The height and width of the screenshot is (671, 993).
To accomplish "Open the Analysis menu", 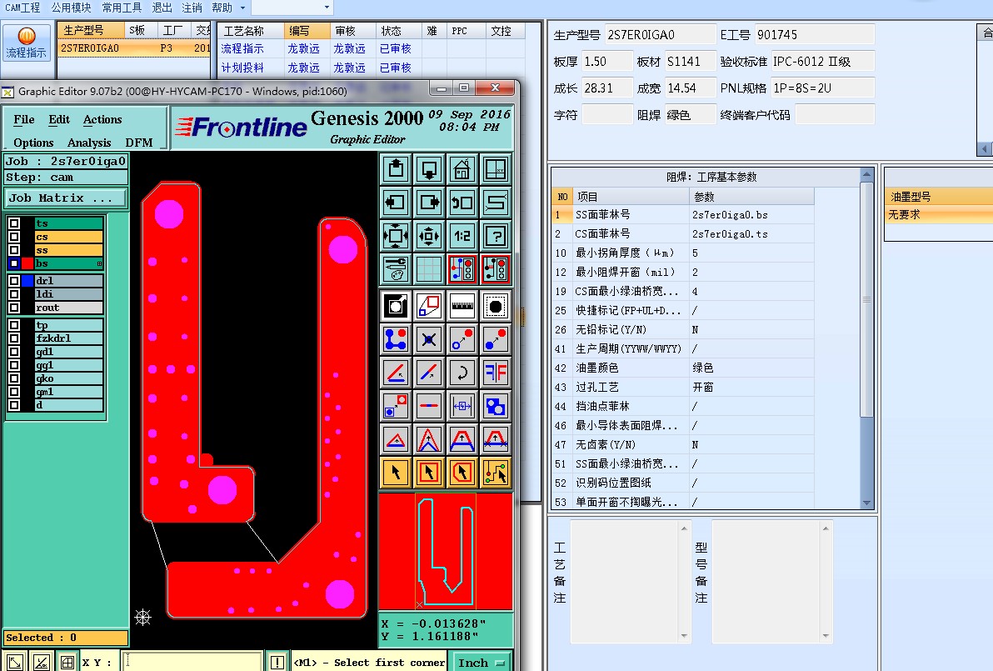I will 89,143.
